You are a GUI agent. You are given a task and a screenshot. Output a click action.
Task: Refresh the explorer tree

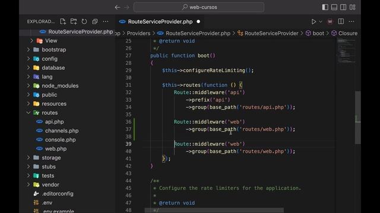coord(84,21)
